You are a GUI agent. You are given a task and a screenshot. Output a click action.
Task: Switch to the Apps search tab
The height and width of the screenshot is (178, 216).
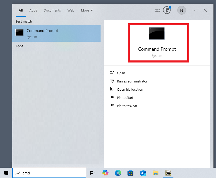[x=33, y=11]
